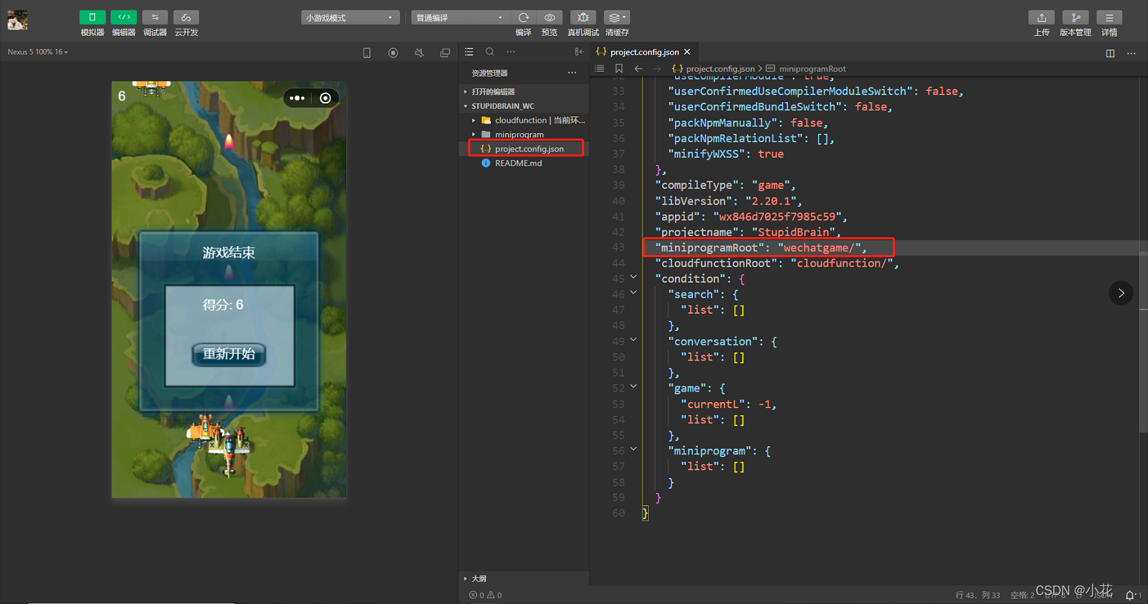Image resolution: width=1148 pixels, height=604 pixels.
Task: Open 版本管理 version control
Action: [1075, 17]
